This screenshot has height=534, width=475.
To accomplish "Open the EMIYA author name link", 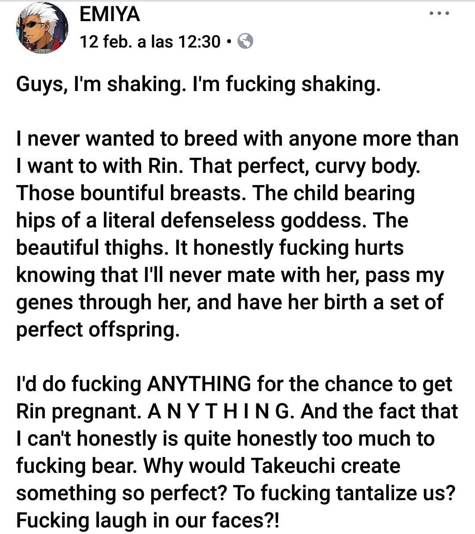I will click(110, 15).
